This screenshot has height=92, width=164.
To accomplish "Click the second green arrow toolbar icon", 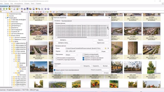I will coord(7,9).
